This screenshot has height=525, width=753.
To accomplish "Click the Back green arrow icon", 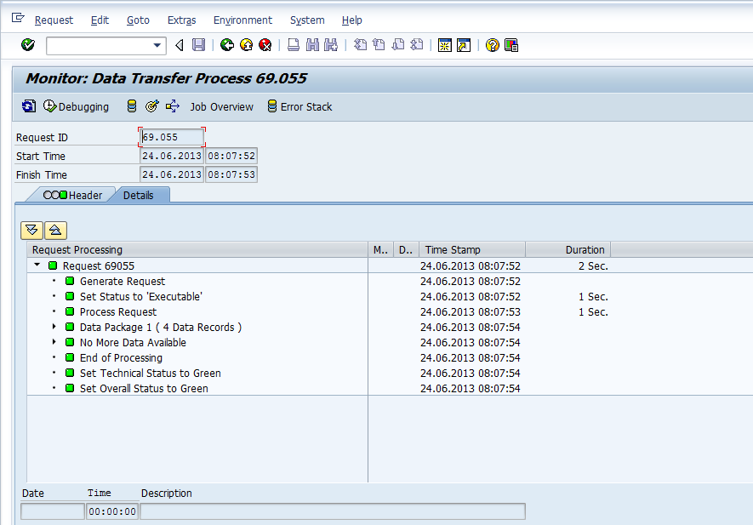I will pyautogui.click(x=227, y=45).
